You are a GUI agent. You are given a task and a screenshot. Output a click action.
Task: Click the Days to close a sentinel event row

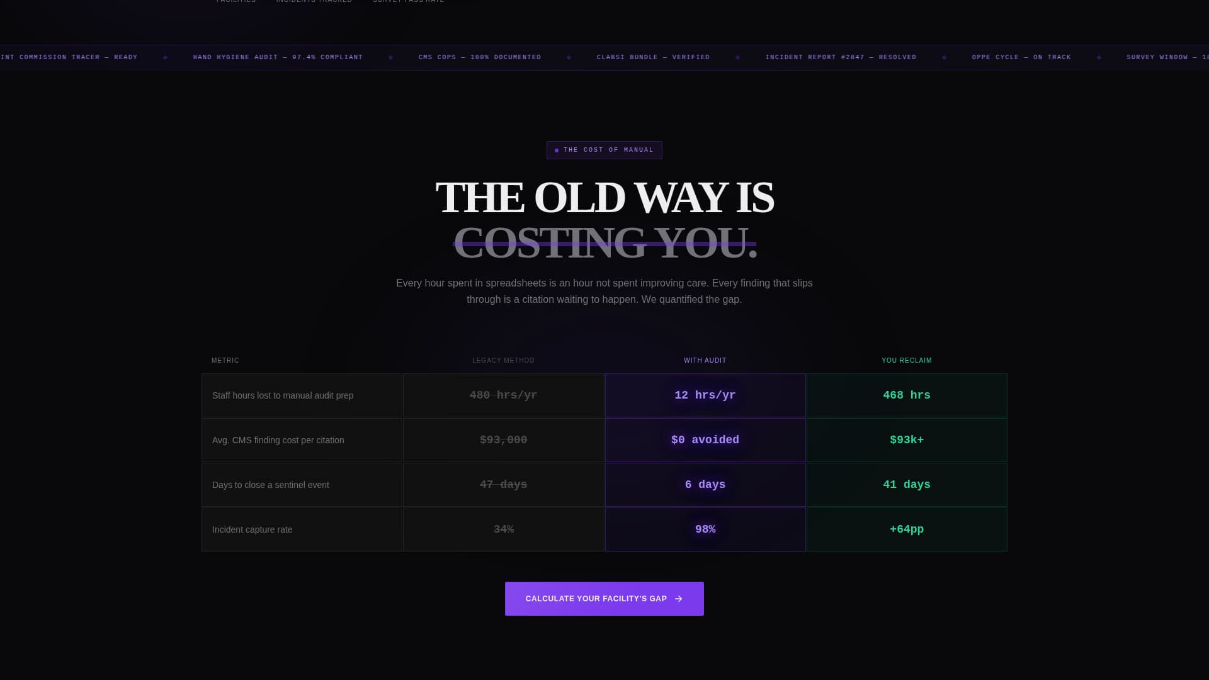click(271, 485)
